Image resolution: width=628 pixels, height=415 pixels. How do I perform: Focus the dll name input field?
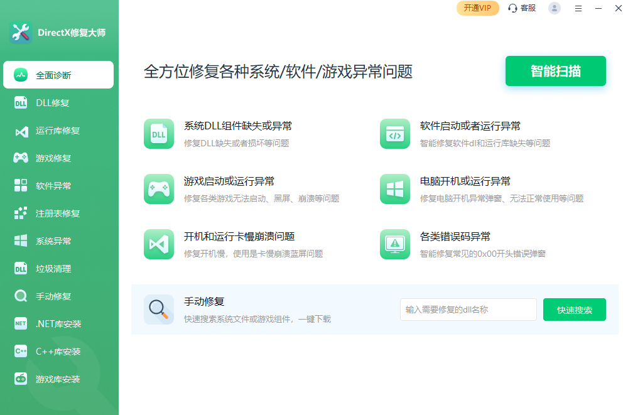point(468,310)
